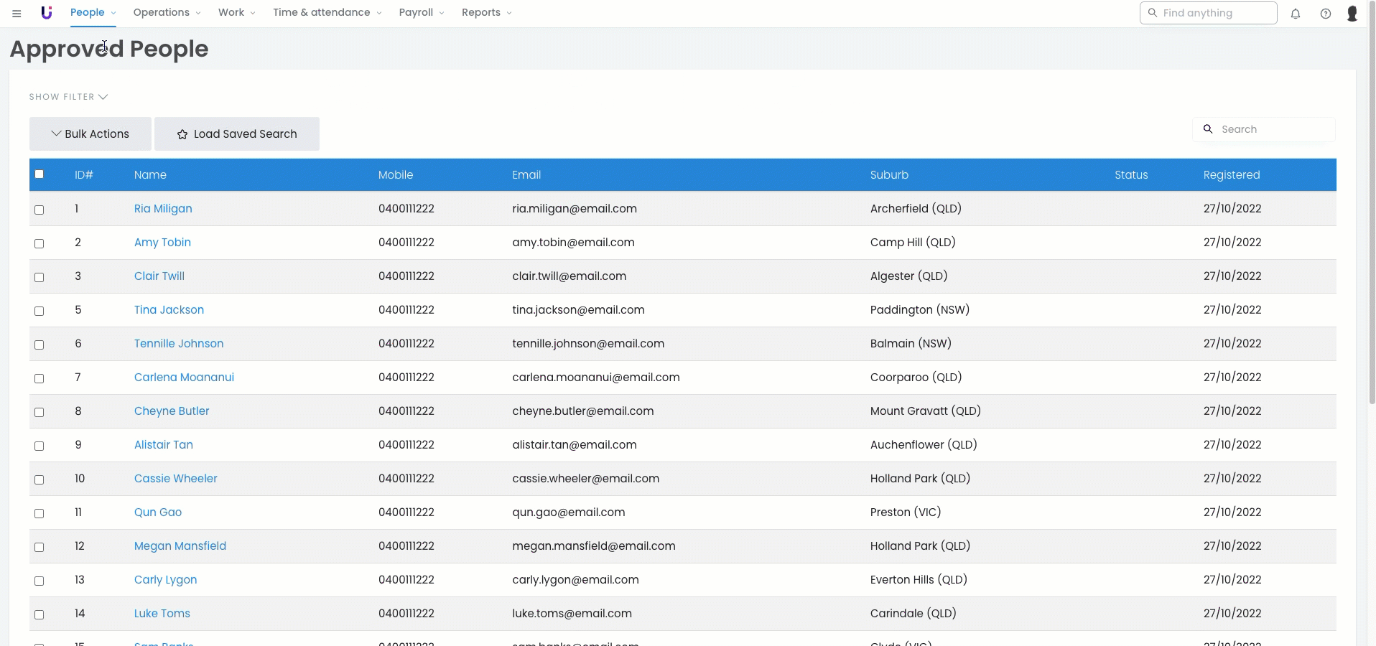Tick the select-all checkbox in table header

pyautogui.click(x=39, y=174)
